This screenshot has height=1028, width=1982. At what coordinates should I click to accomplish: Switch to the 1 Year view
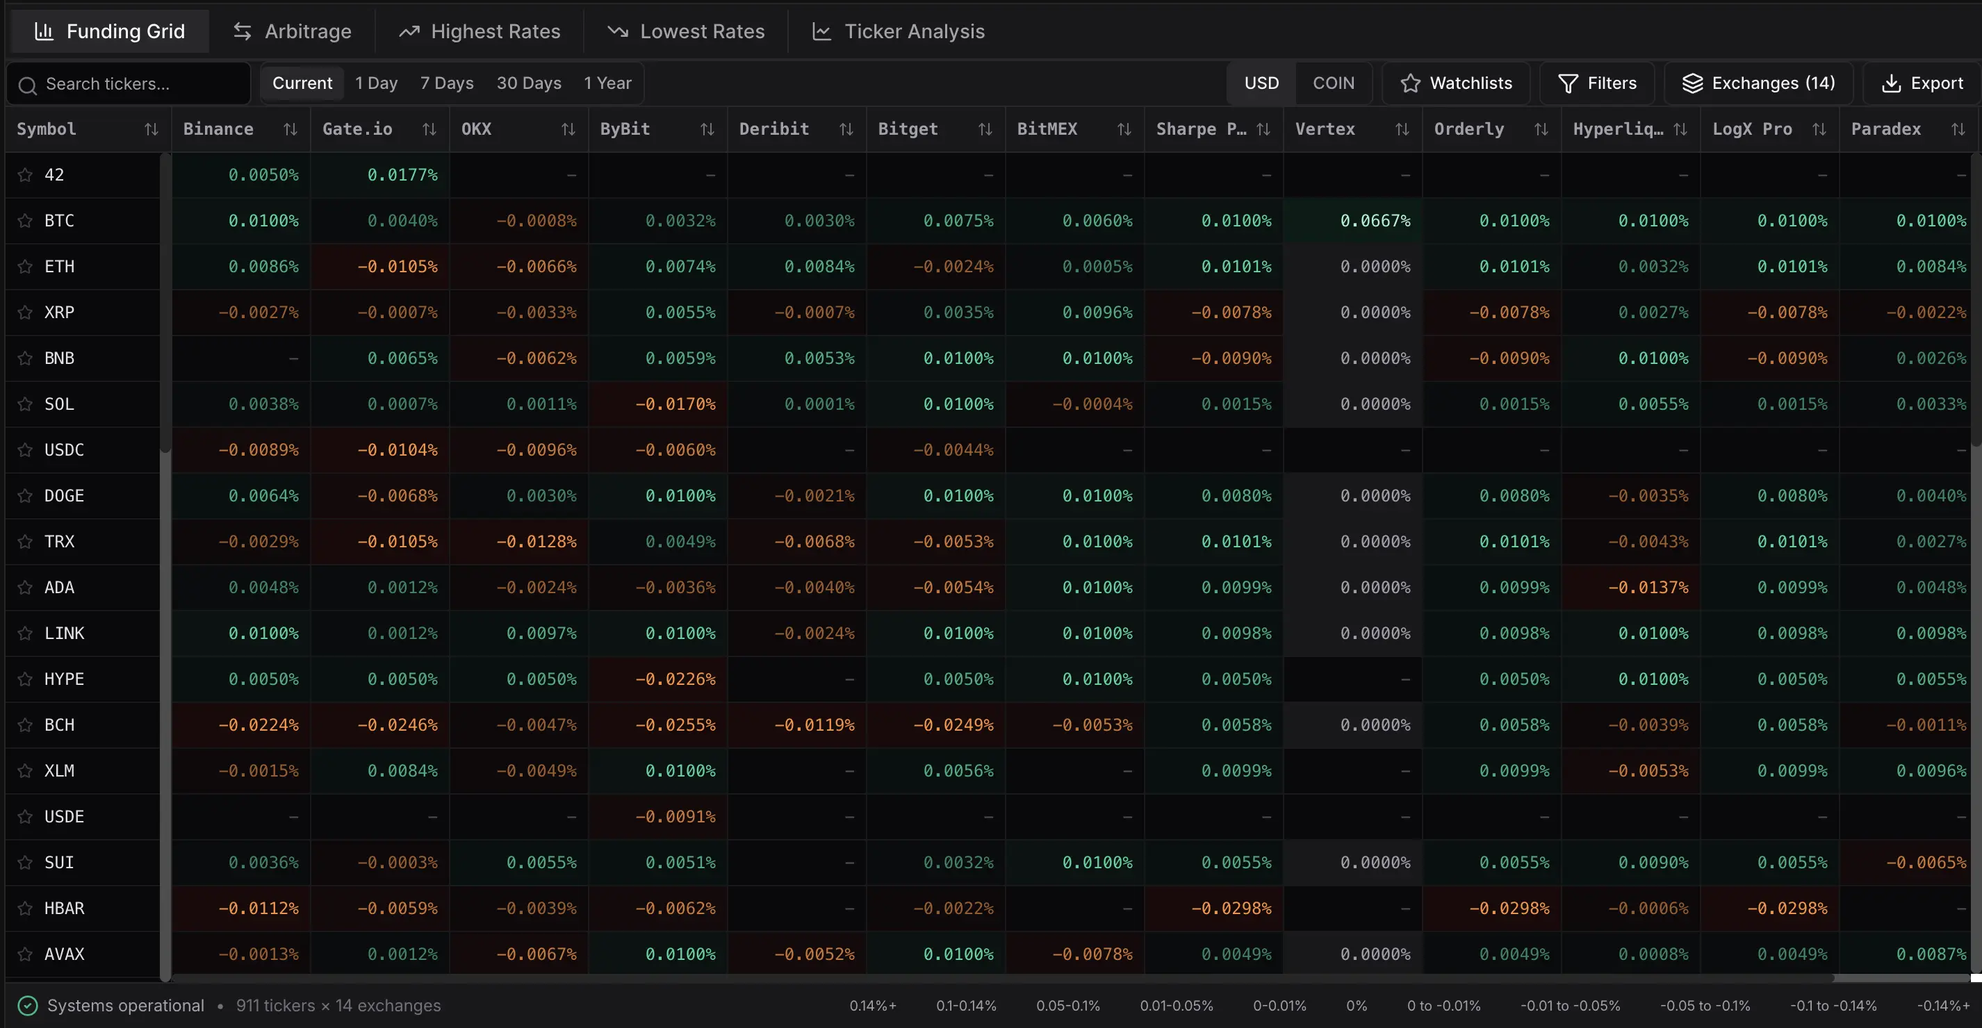[x=608, y=83]
